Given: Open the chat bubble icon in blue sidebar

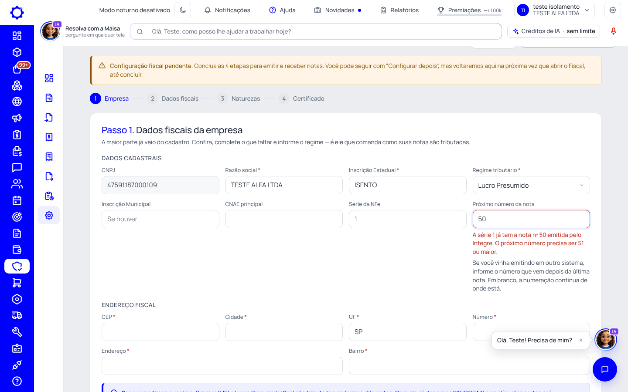Looking at the screenshot, I should (x=17, y=167).
